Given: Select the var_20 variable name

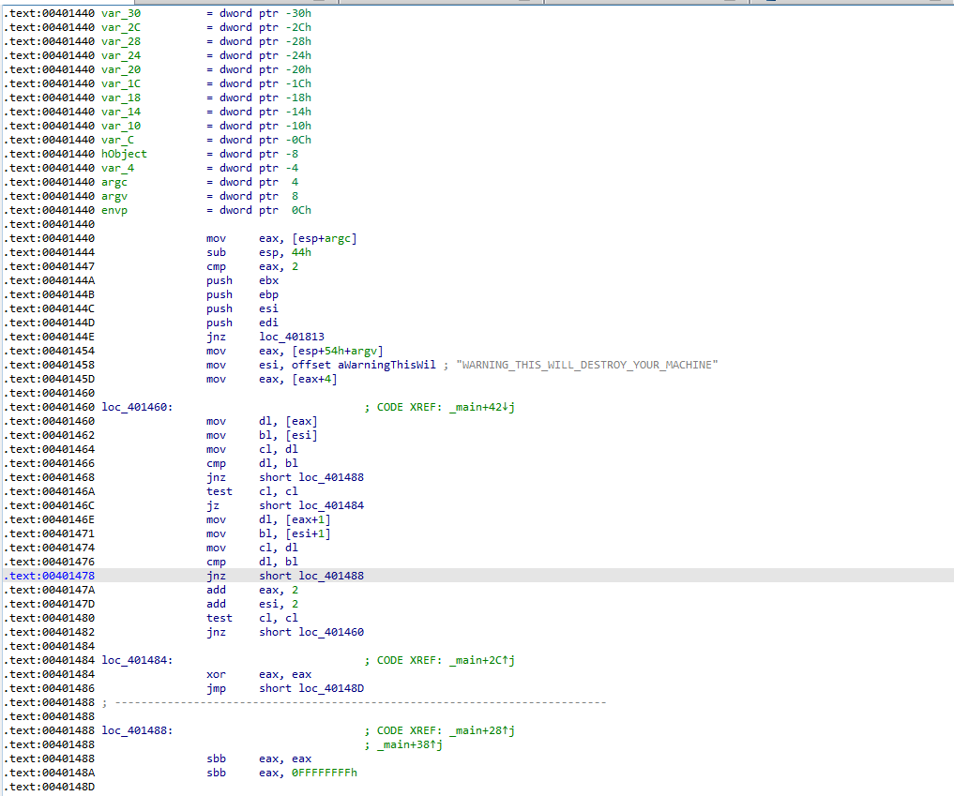Looking at the screenshot, I should (x=120, y=69).
